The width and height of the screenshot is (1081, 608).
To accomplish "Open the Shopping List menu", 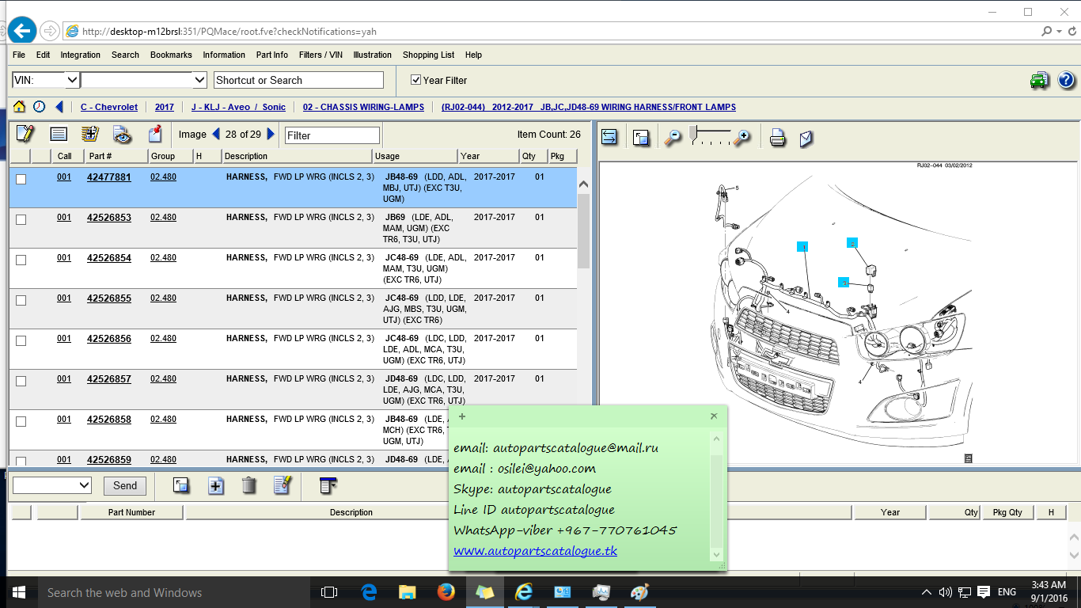I will [428, 55].
